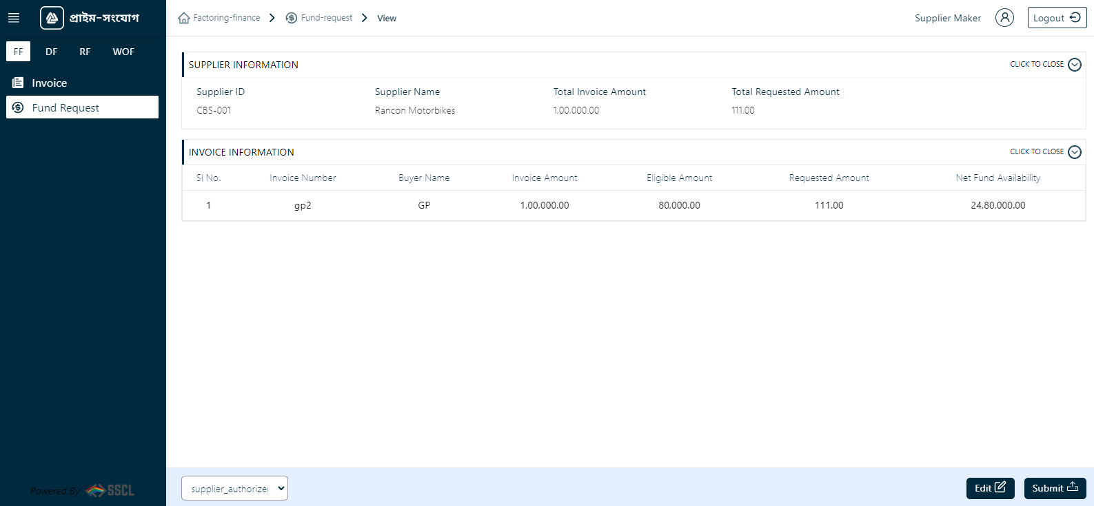Image resolution: width=1094 pixels, height=506 pixels.
Task: Open the supplier_authorizer dropdown
Action: (x=234, y=488)
